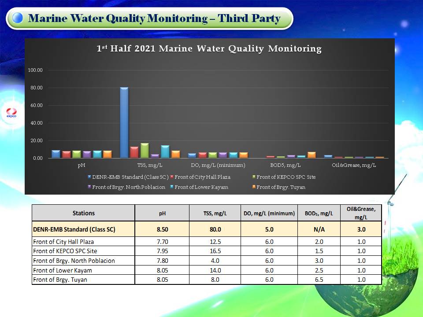Click the standard DO value '5.0' in table
The height and width of the screenshot is (317, 423).
click(x=269, y=229)
